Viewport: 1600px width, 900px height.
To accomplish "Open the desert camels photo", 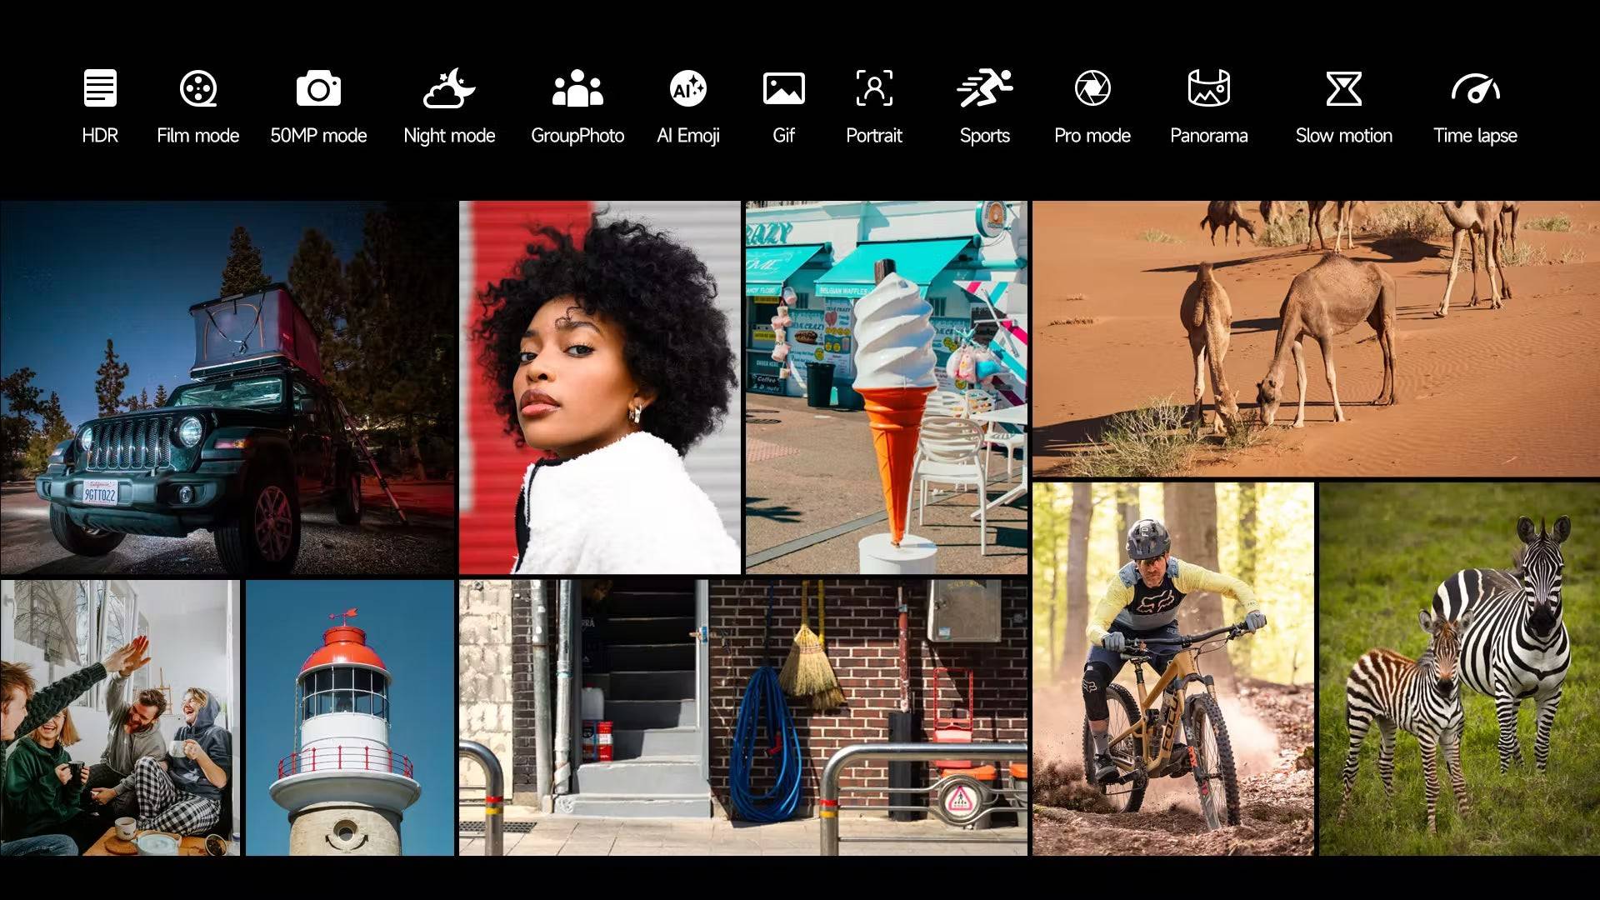I will pyautogui.click(x=1315, y=338).
